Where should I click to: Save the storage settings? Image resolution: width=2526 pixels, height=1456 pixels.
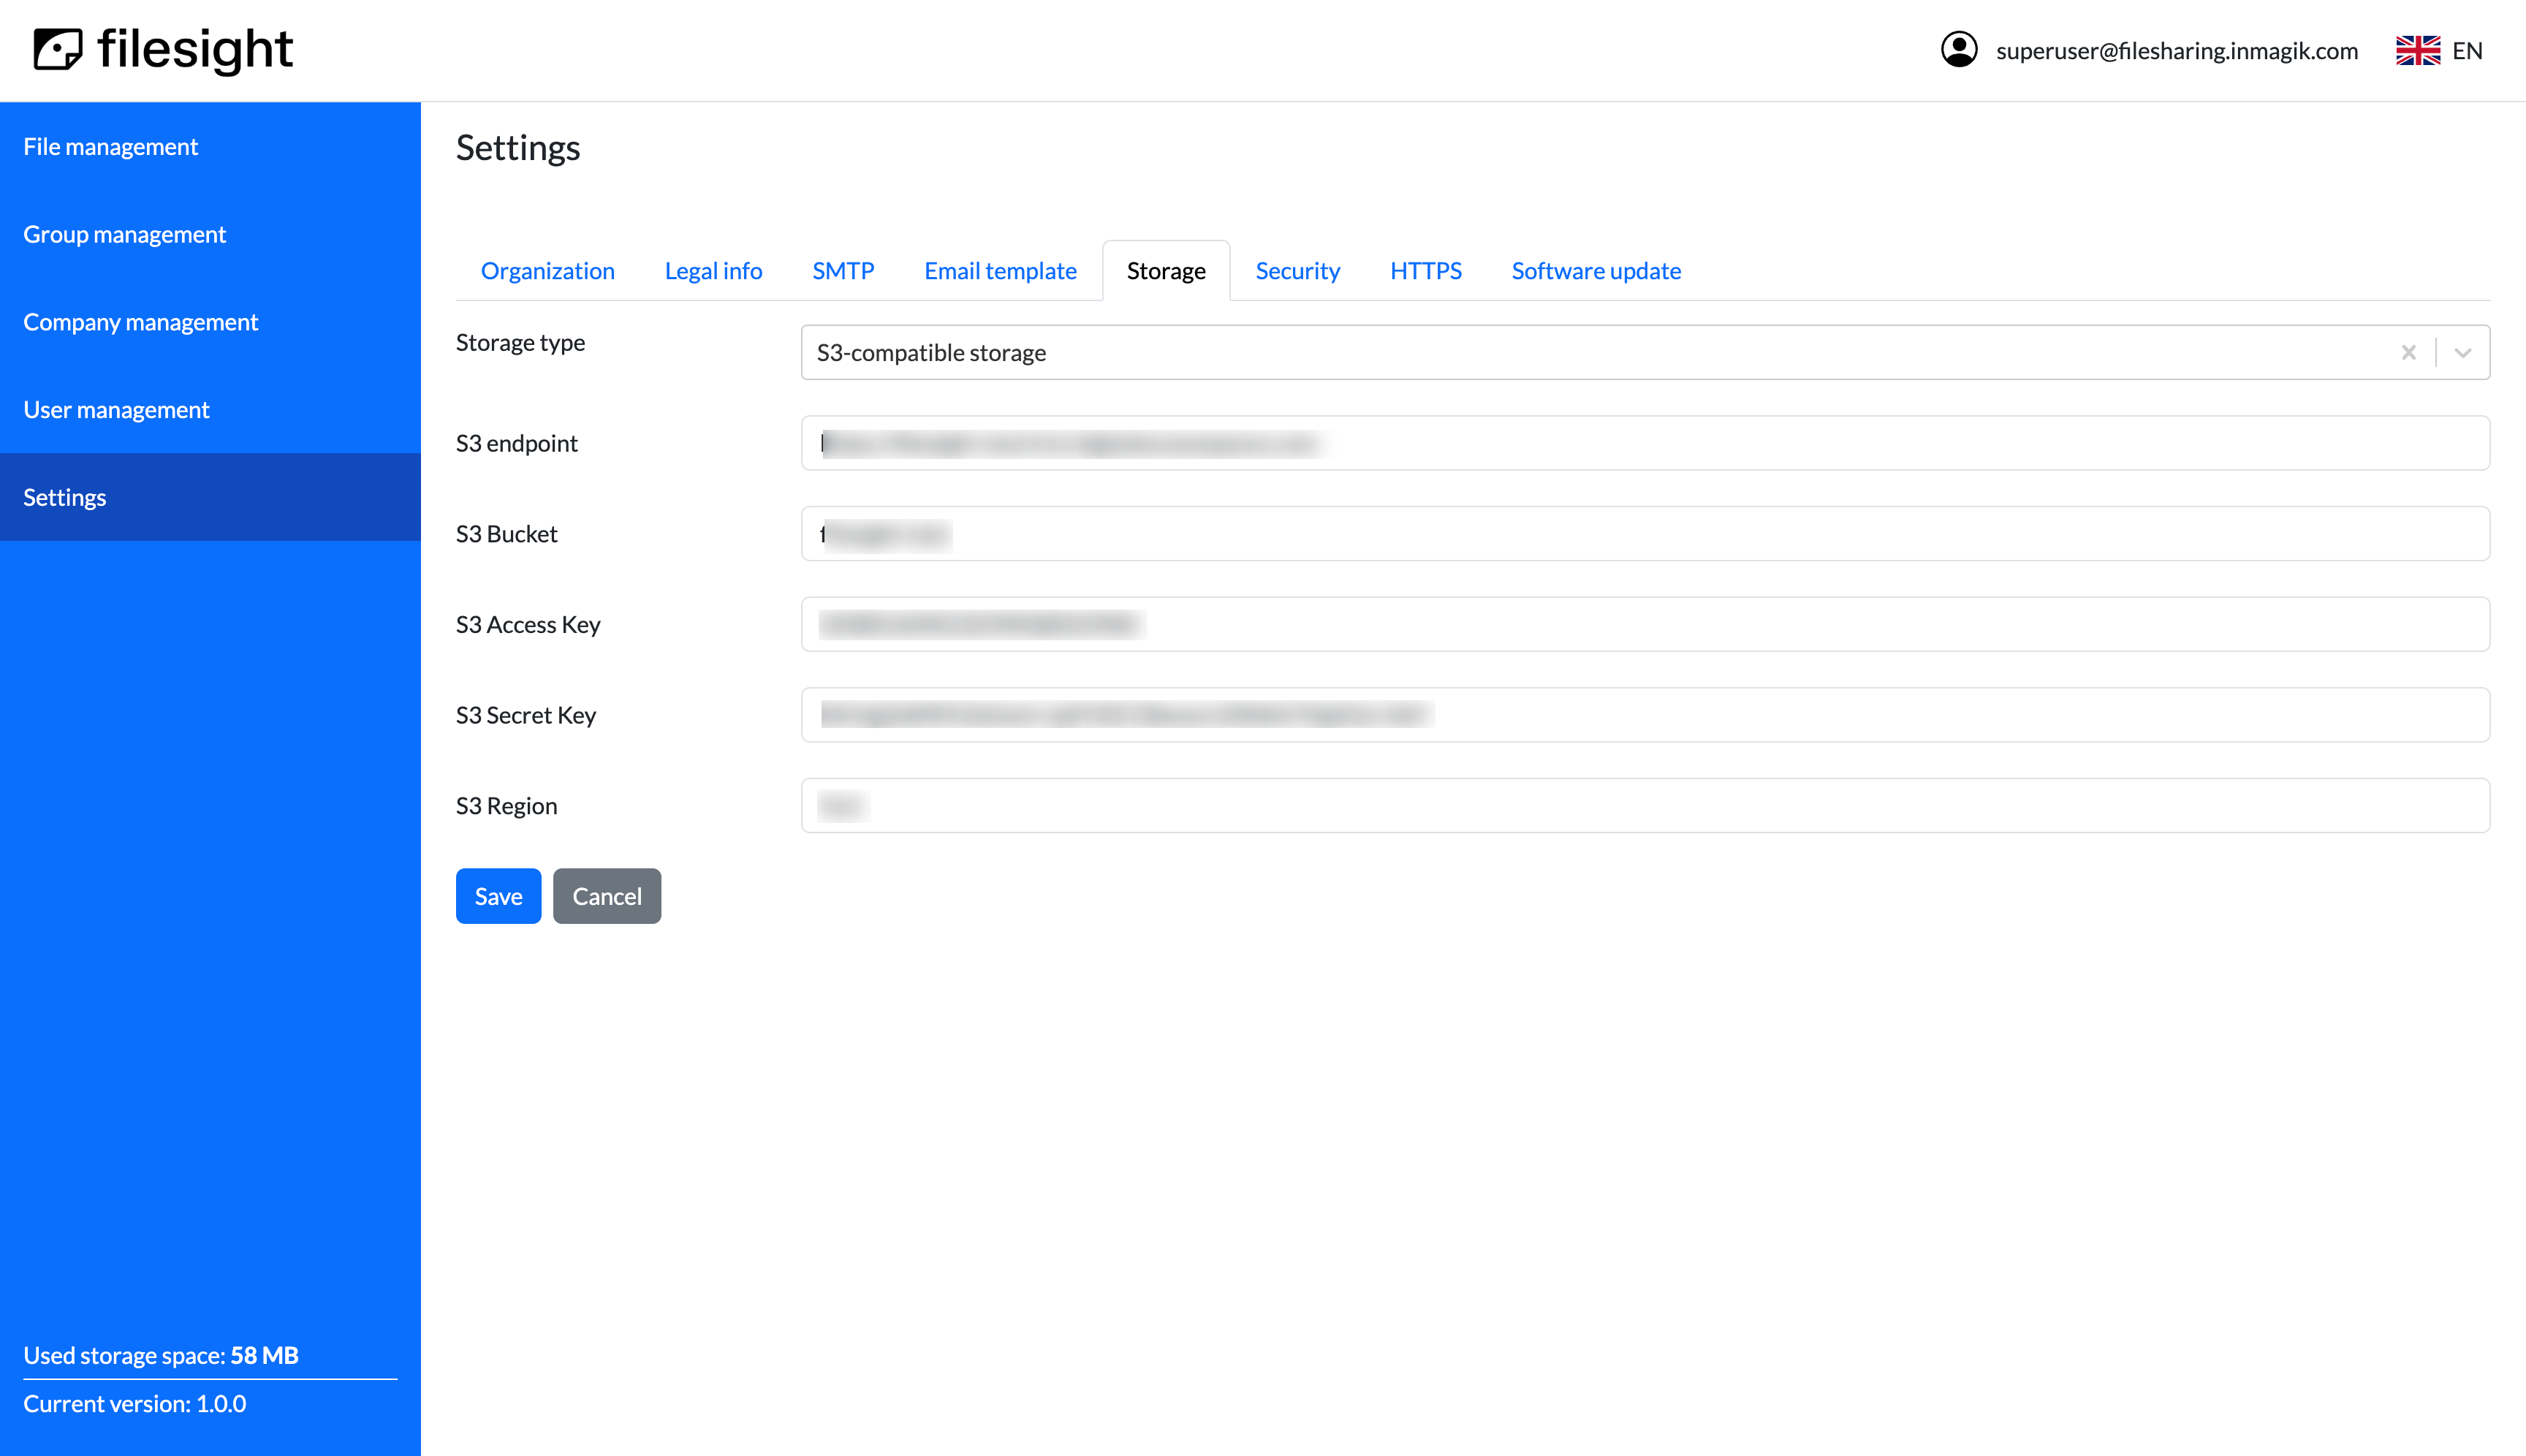tap(498, 896)
